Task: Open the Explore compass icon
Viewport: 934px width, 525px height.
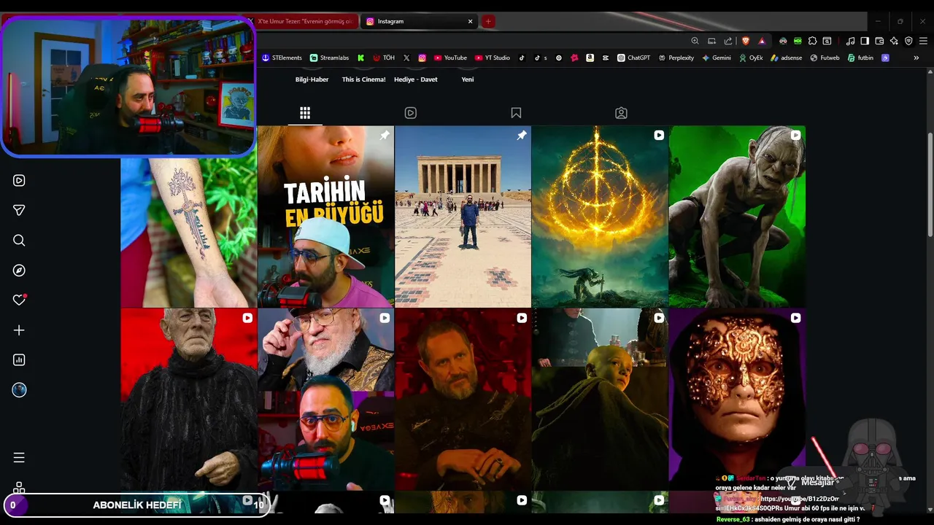Action: pyautogui.click(x=19, y=271)
